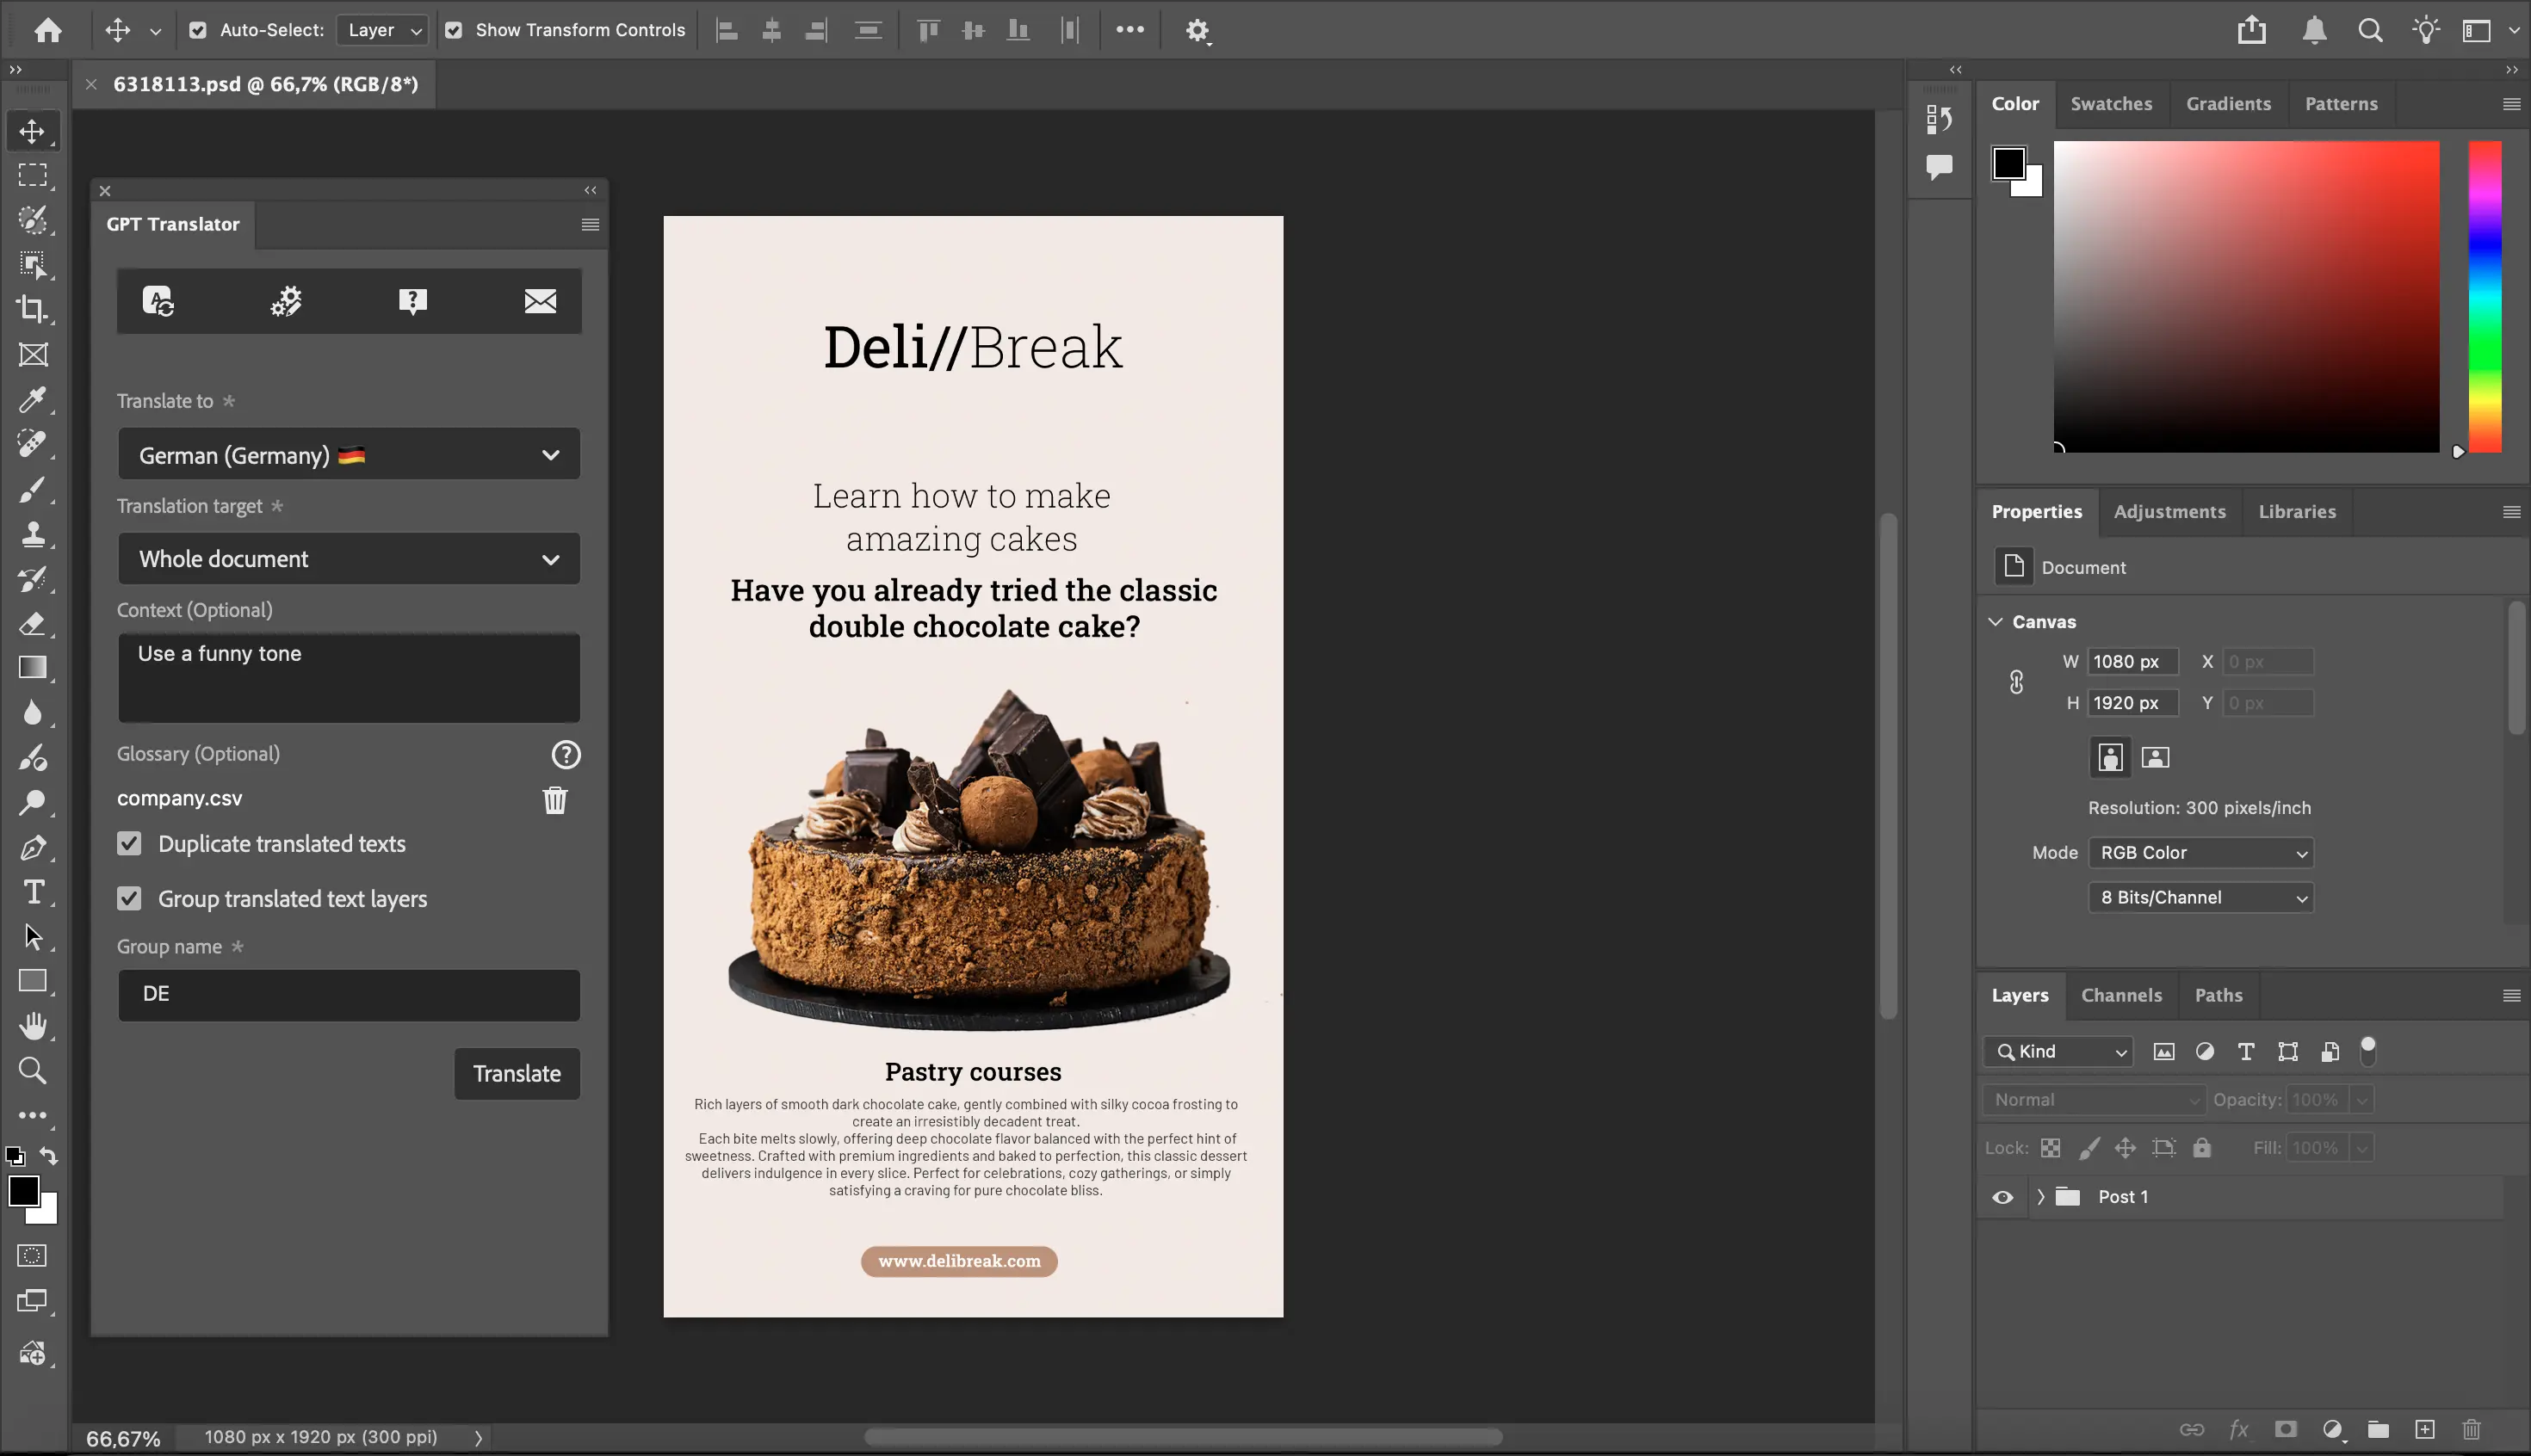The height and width of the screenshot is (1456, 2531).
Task: Uncheck Duplicate translated texts
Action: (x=129, y=844)
